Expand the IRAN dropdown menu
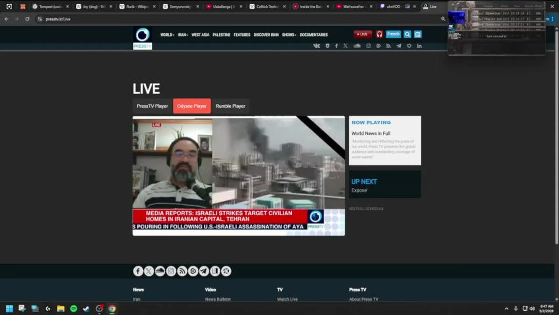The height and width of the screenshot is (315, 559). [x=183, y=35]
